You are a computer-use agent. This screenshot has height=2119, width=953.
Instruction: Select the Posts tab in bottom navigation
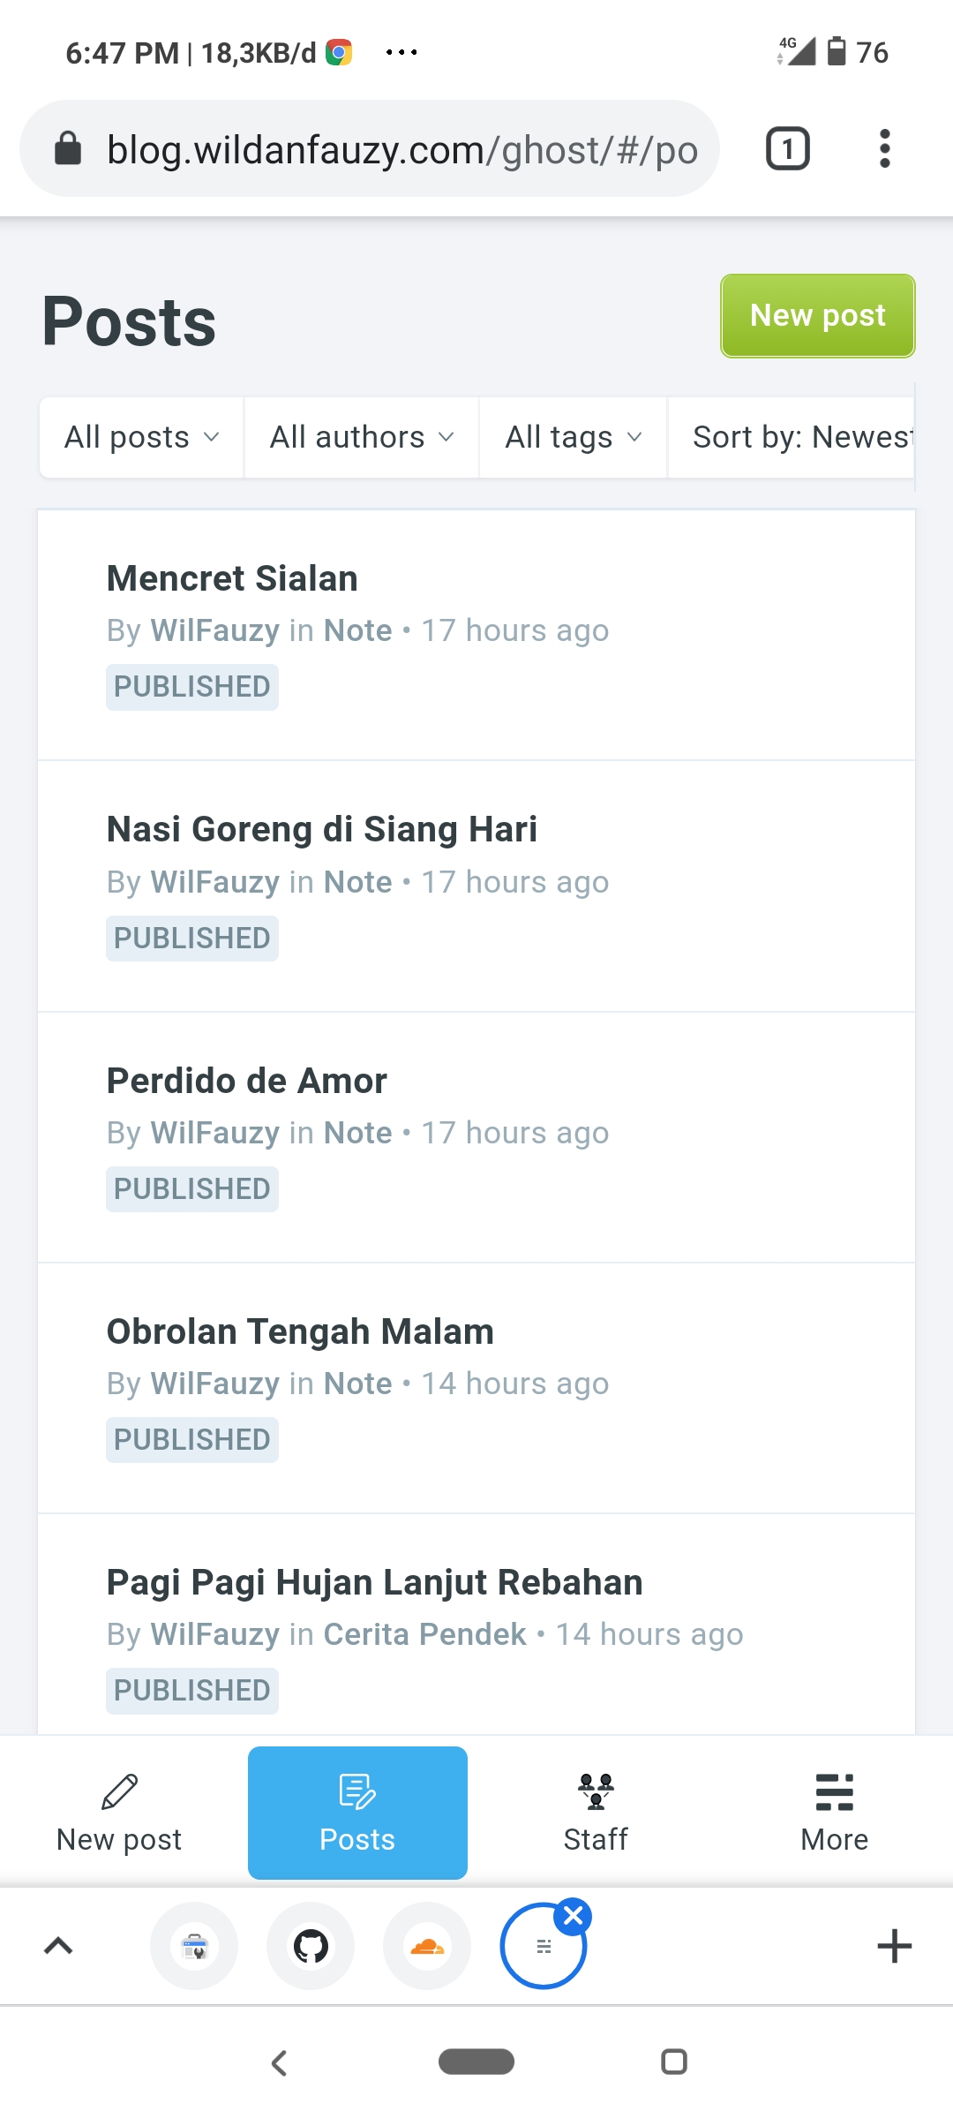357,1813
